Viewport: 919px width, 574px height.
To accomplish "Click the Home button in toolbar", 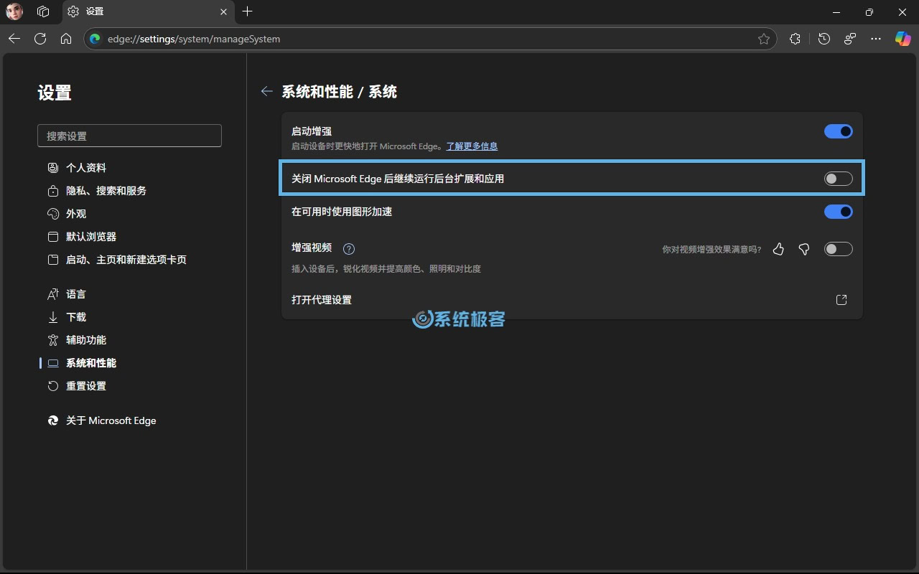I will [66, 39].
